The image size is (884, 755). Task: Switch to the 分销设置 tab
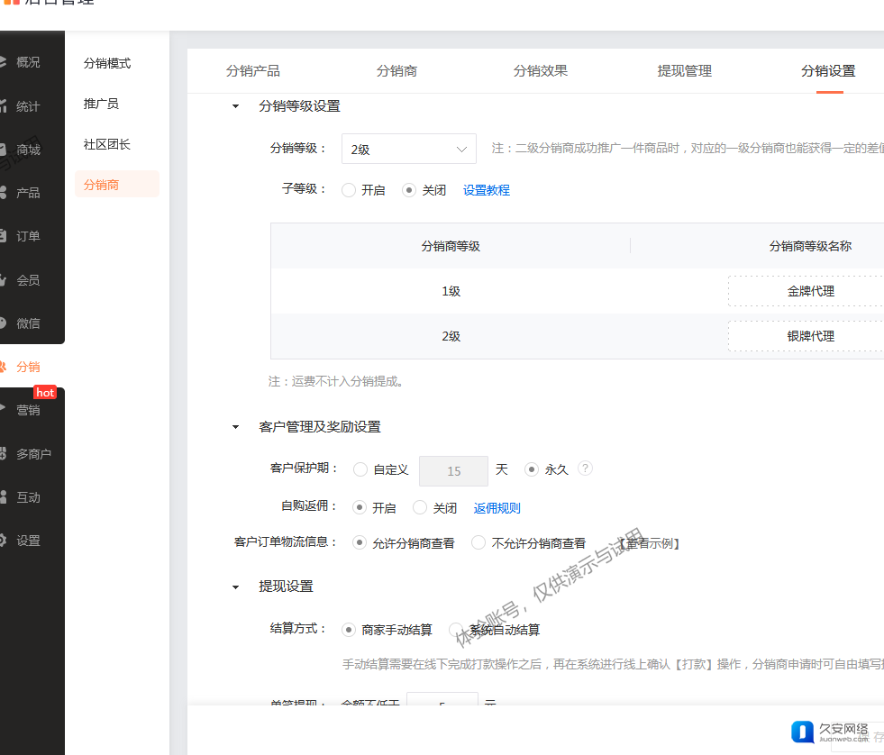828,71
